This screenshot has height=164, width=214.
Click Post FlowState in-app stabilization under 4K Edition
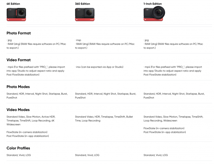(27, 136)
